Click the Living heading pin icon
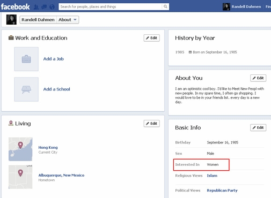This screenshot has height=198, width=271. tap(11, 123)
